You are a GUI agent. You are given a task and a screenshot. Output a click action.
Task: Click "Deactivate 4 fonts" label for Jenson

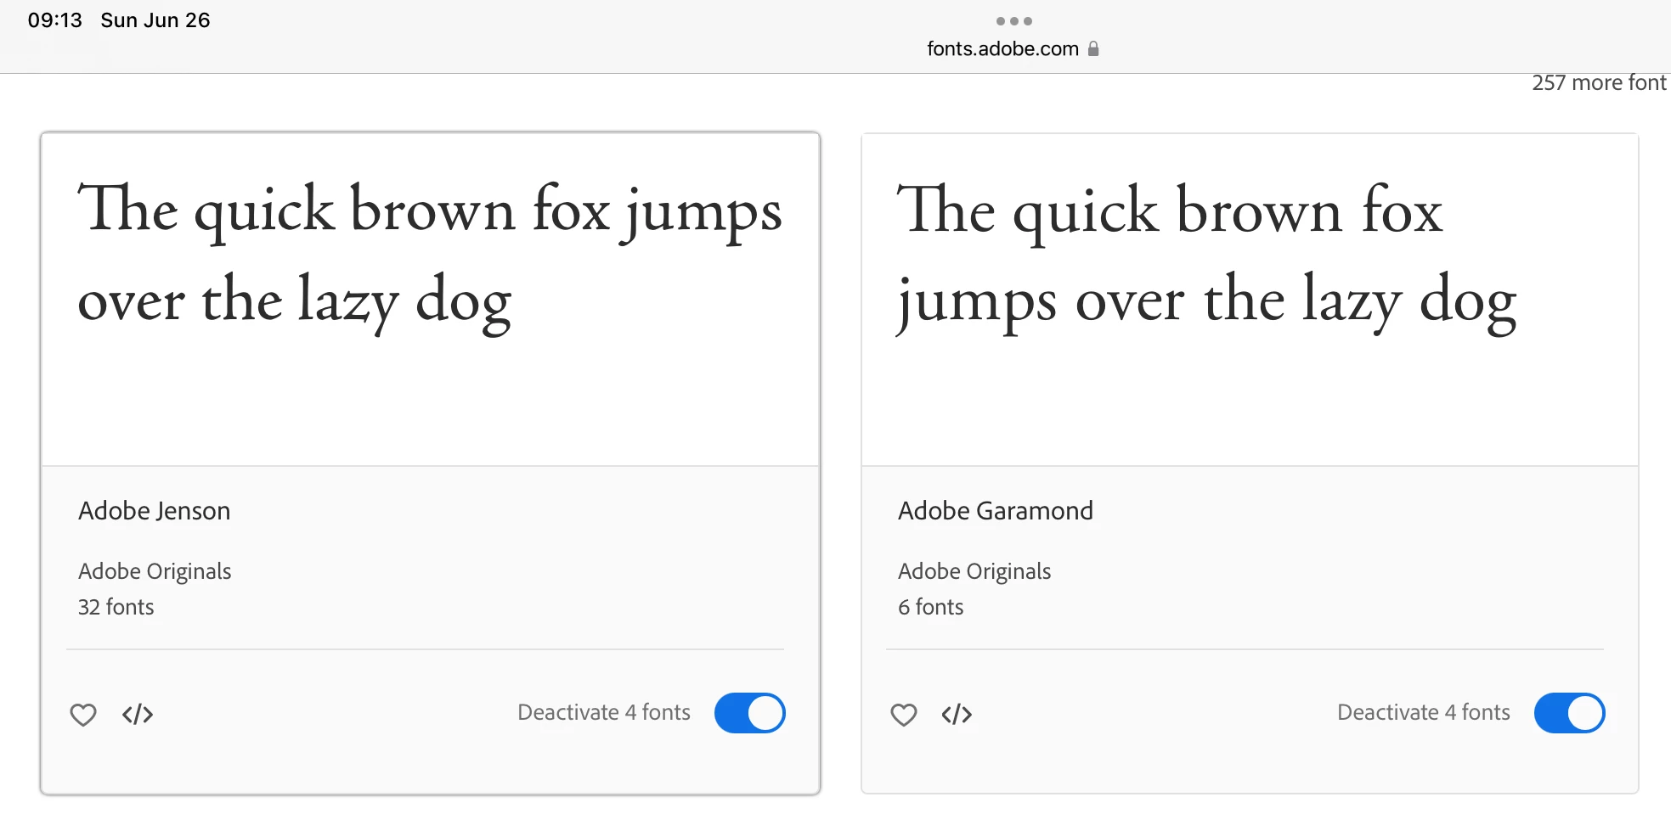pos(604,712)
